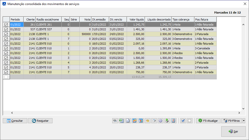This screenshot has width=249, height=140.
Task: Sort by the Período column header
Action: click(17, 19)
